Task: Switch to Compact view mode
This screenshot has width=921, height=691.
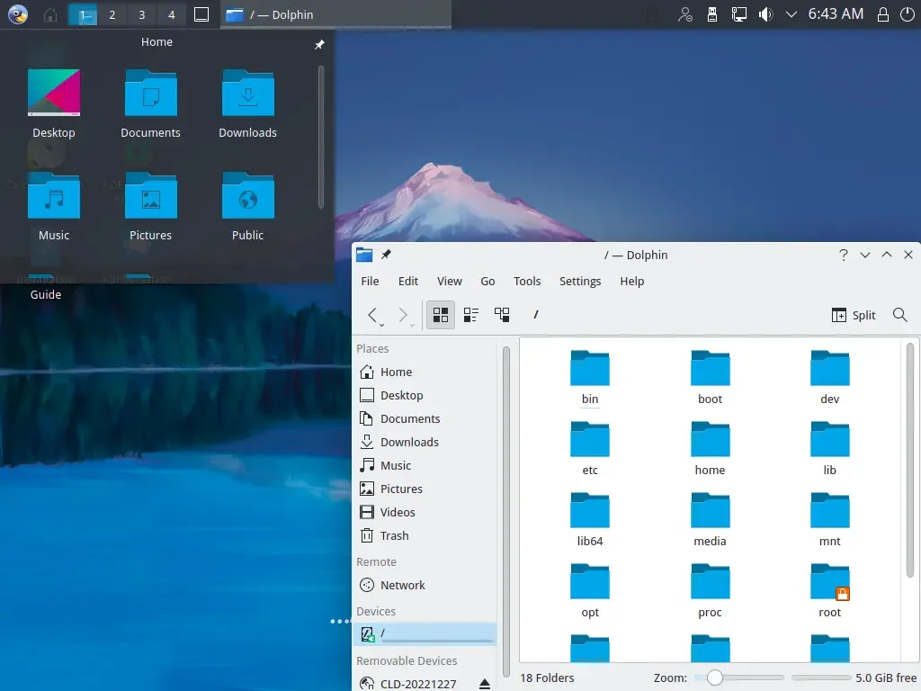Action: click(x=471, y=315)
